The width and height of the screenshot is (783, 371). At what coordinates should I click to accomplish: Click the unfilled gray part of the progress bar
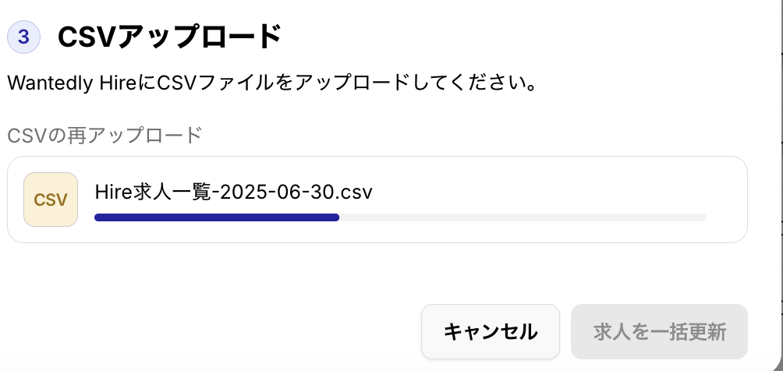point(523,217)
